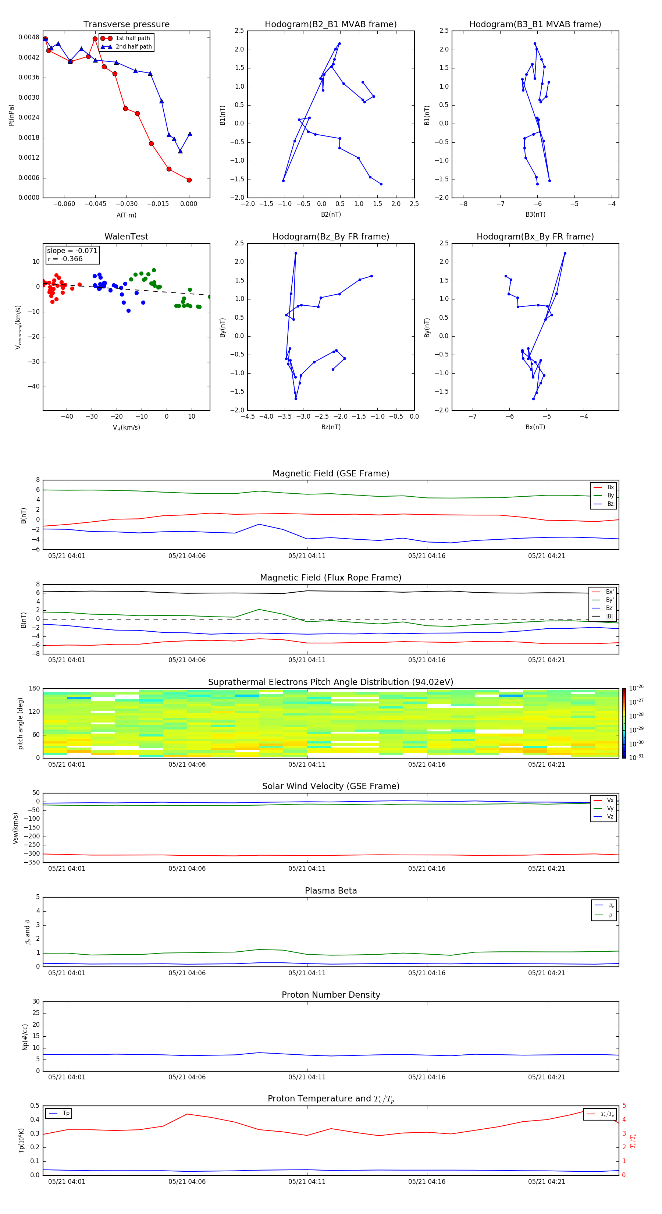Click the 'Bz(nT)' x-axis label
Image resolution: width=662 pixels, height=1214 pixels.
(331, 427)
